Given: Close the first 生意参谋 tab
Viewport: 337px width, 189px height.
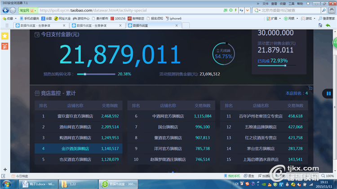Looking at the screenshot, I should point(64,26).
